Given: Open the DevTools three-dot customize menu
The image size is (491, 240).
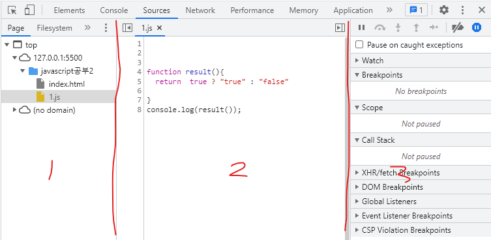Looking at the screenshot, I should pos(462,10).
